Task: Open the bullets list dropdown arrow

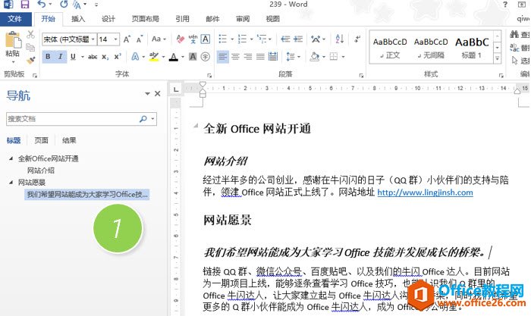Action: pos(232,39)
